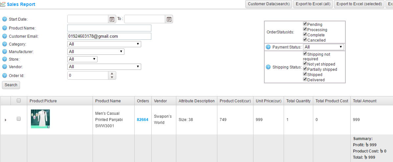Open order link 82664

[x=142, y=120]
